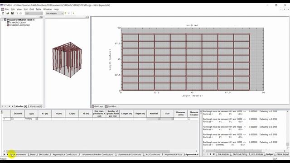Collapse the Project CYMGRD TEST1 tree node
Viewport: 290px width, 163px height.
2,19
